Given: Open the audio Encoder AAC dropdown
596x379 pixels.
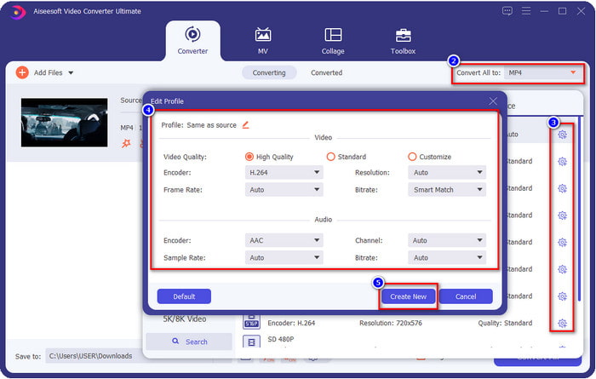Looking at the screenshot, I should tap(284, 241).
